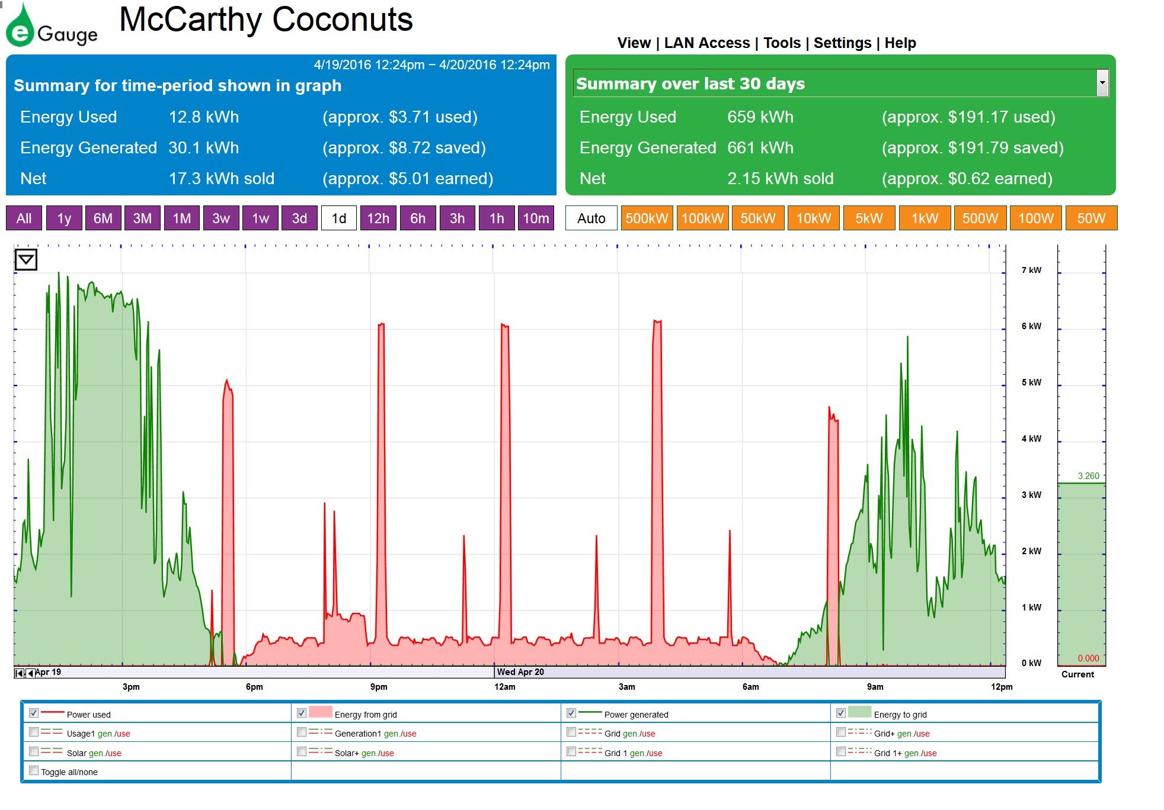Uncheck the Power used checkbox
The image size is (1164, 810).
click(34, 713)
